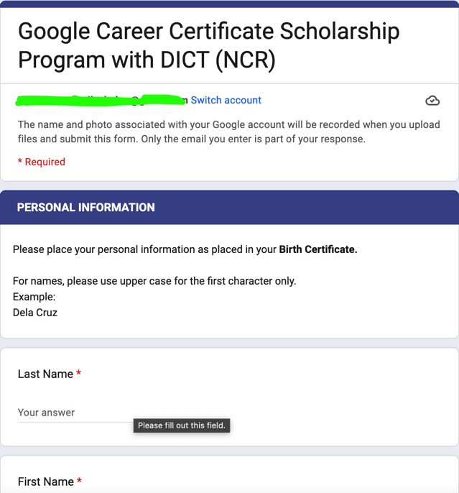The image size is (459, 493).
Task: Click the red '* Required' notice
Action: [x=42, y=162]
